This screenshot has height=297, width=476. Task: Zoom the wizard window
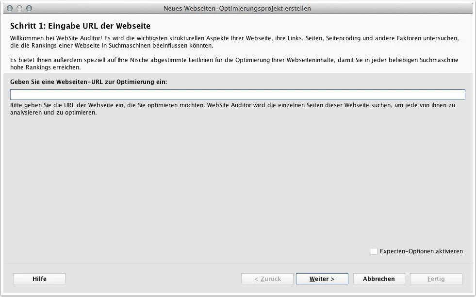click(29, 8)
